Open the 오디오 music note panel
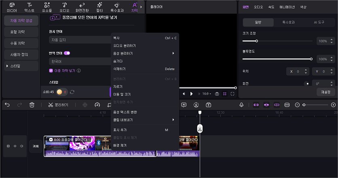 pyautogui.click(x=64, y=7)
